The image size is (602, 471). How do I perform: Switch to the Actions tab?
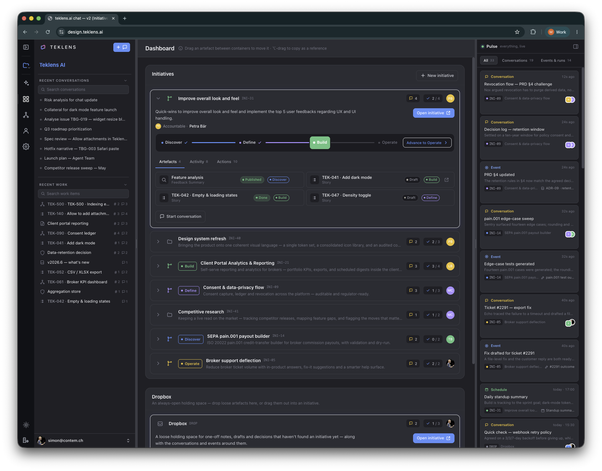pyautogui.click(x=227, y=162)
